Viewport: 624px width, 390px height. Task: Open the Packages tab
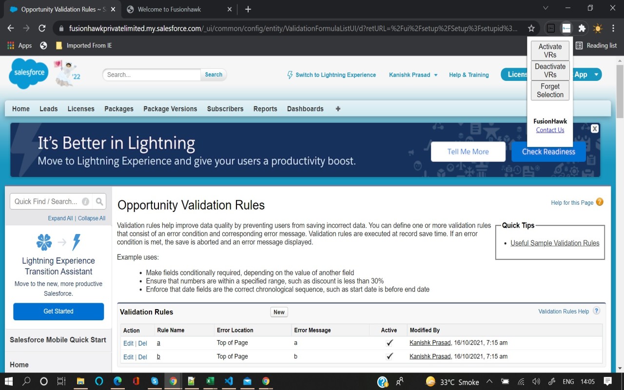coord(119,109)
